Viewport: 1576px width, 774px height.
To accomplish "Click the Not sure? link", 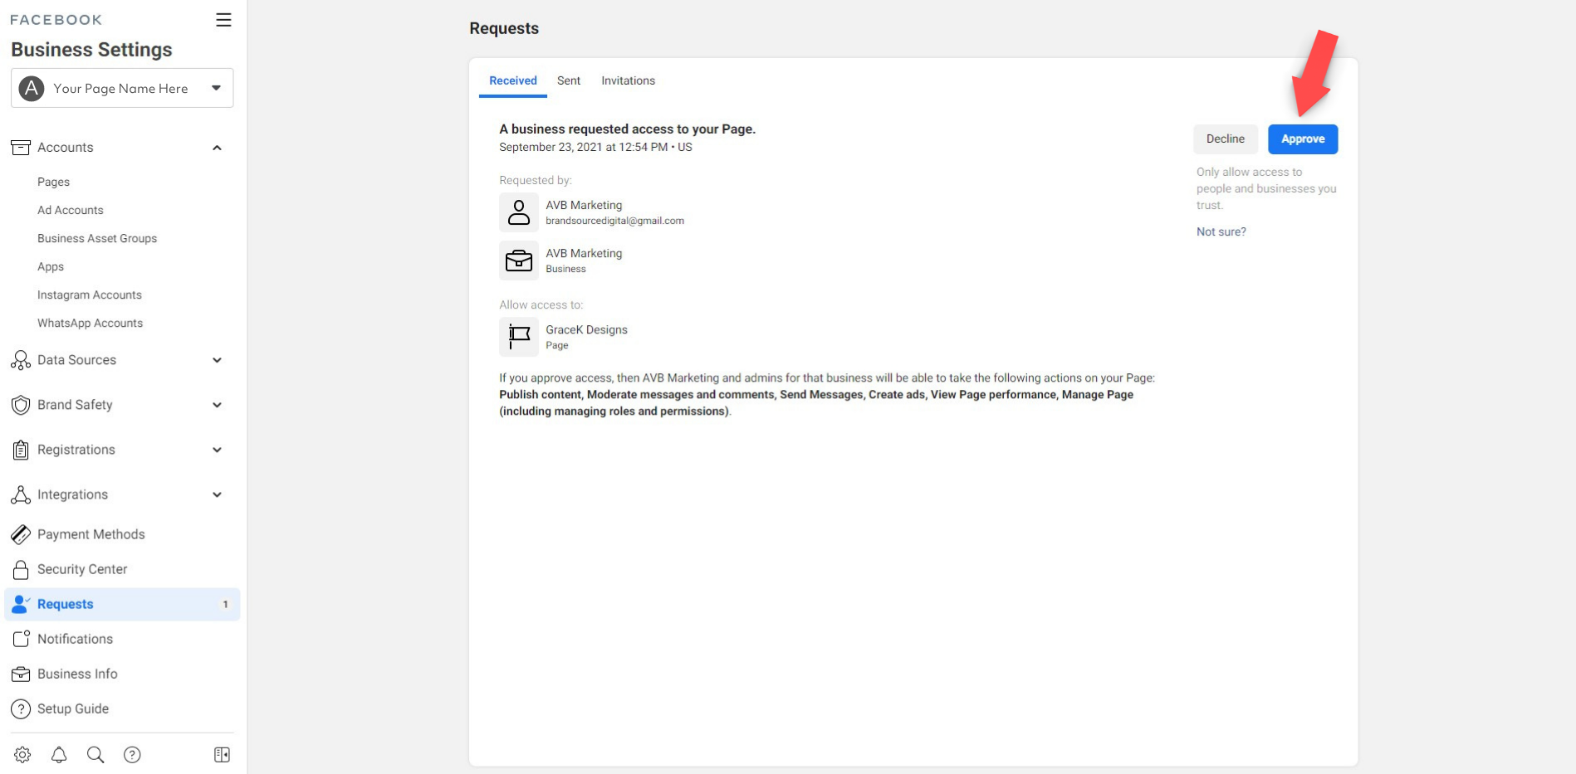I will [1221, 231].
